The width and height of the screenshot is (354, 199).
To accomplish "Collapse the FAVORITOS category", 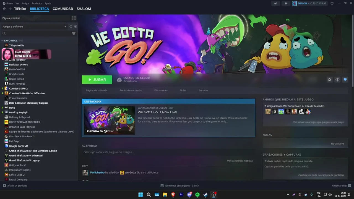I will tap(2, 41).
